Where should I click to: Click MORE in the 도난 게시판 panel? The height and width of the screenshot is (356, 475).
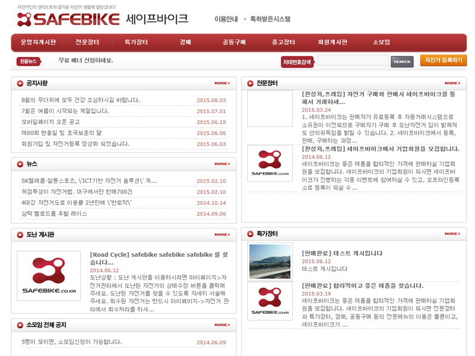click(222, 234)
